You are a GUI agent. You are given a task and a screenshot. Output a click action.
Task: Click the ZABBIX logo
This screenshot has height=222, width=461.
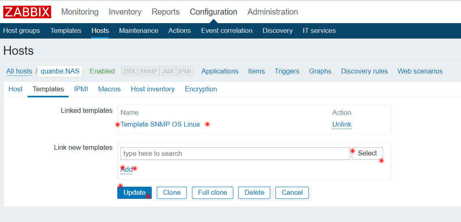(x=27, y=12)
